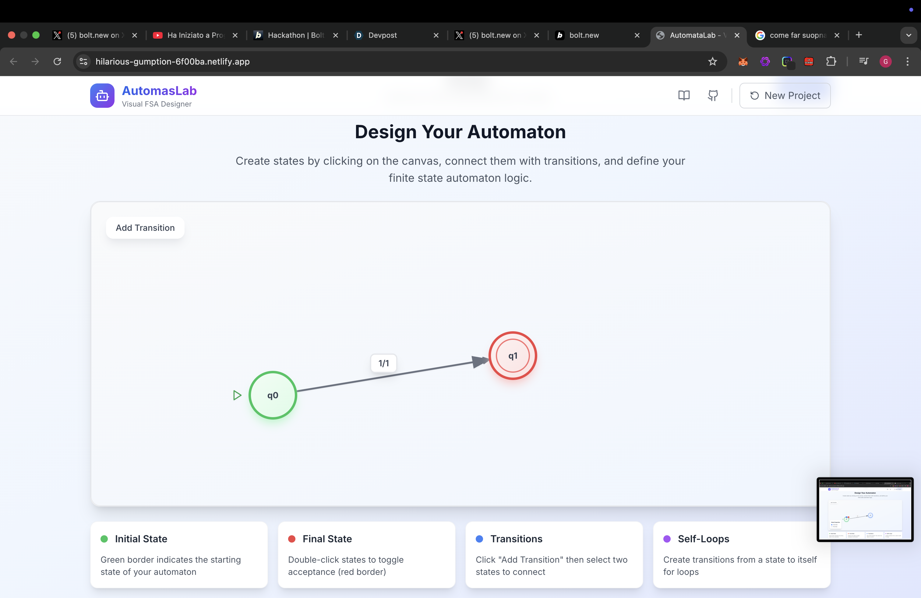Open the YT Scribe extension
The image size is (921, 598).
click(x=809, y=62)
